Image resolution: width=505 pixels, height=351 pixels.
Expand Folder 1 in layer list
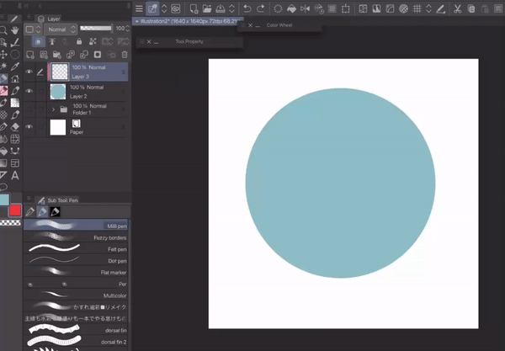pyautogui.click(x=54, y=109)
